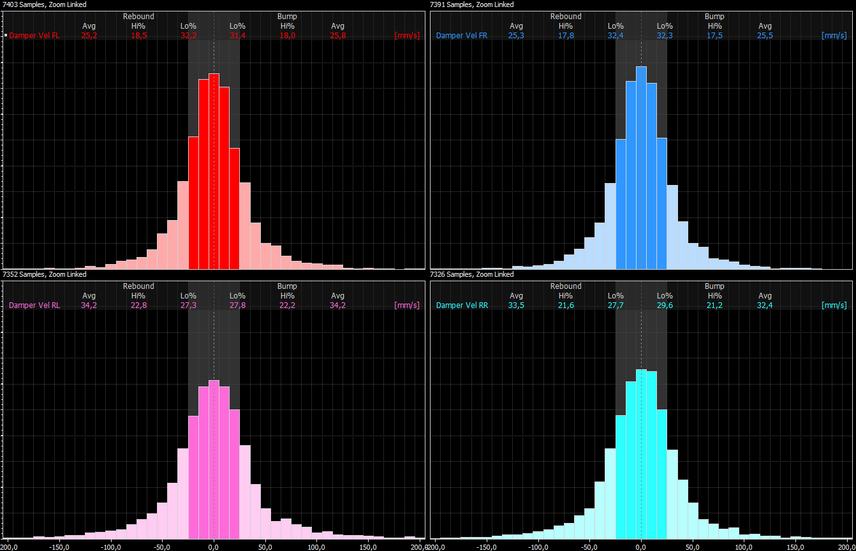Screen dimensions: 856x551
Task: Click RL bump Hi% value 22,2
Action: 288,305
